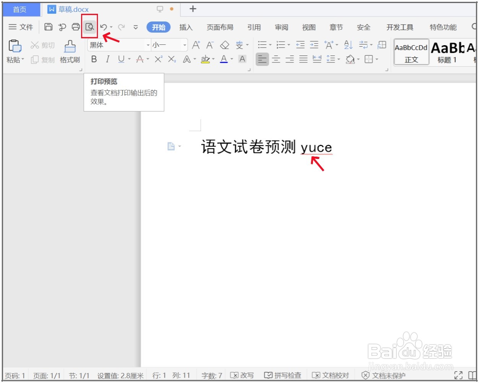This screenshot has width=479, height=383.
Task: Click the Save document icon
Action: click(x=48, y=27)
